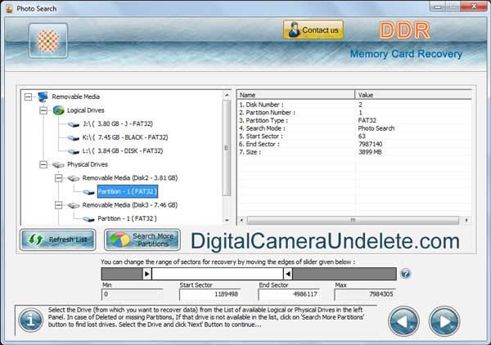The width and height of the screenshot is (491, 345).
Task: Select the Removable Media computer icon
Action: (43, 96)
